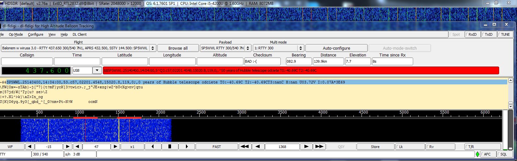This screenshot has width=517, height=161.
Task: Move waterfall left with the left arrow
Action: 153,147
